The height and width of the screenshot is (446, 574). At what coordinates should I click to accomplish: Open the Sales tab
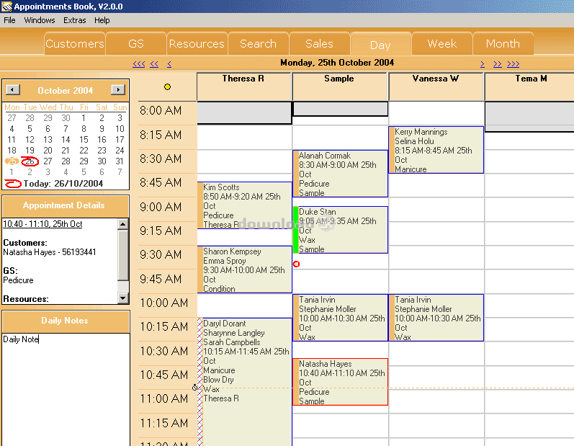click(319, 44)
